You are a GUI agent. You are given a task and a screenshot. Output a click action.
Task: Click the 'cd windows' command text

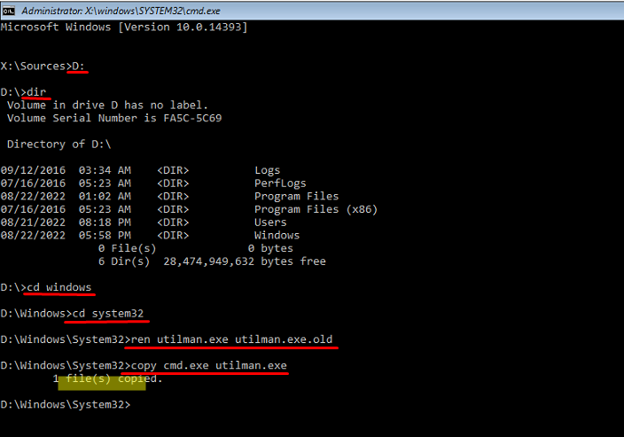click(x=58, y=288)
